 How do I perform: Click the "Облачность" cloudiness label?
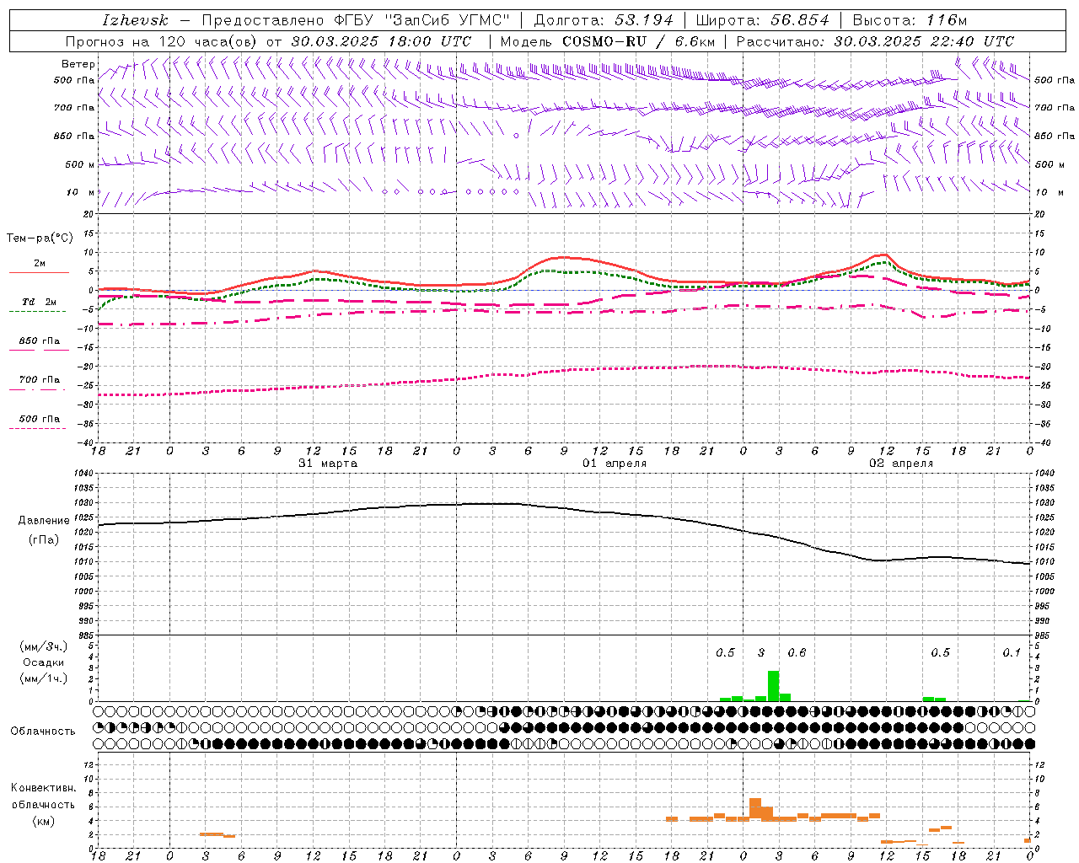click(x=43, y=732)
